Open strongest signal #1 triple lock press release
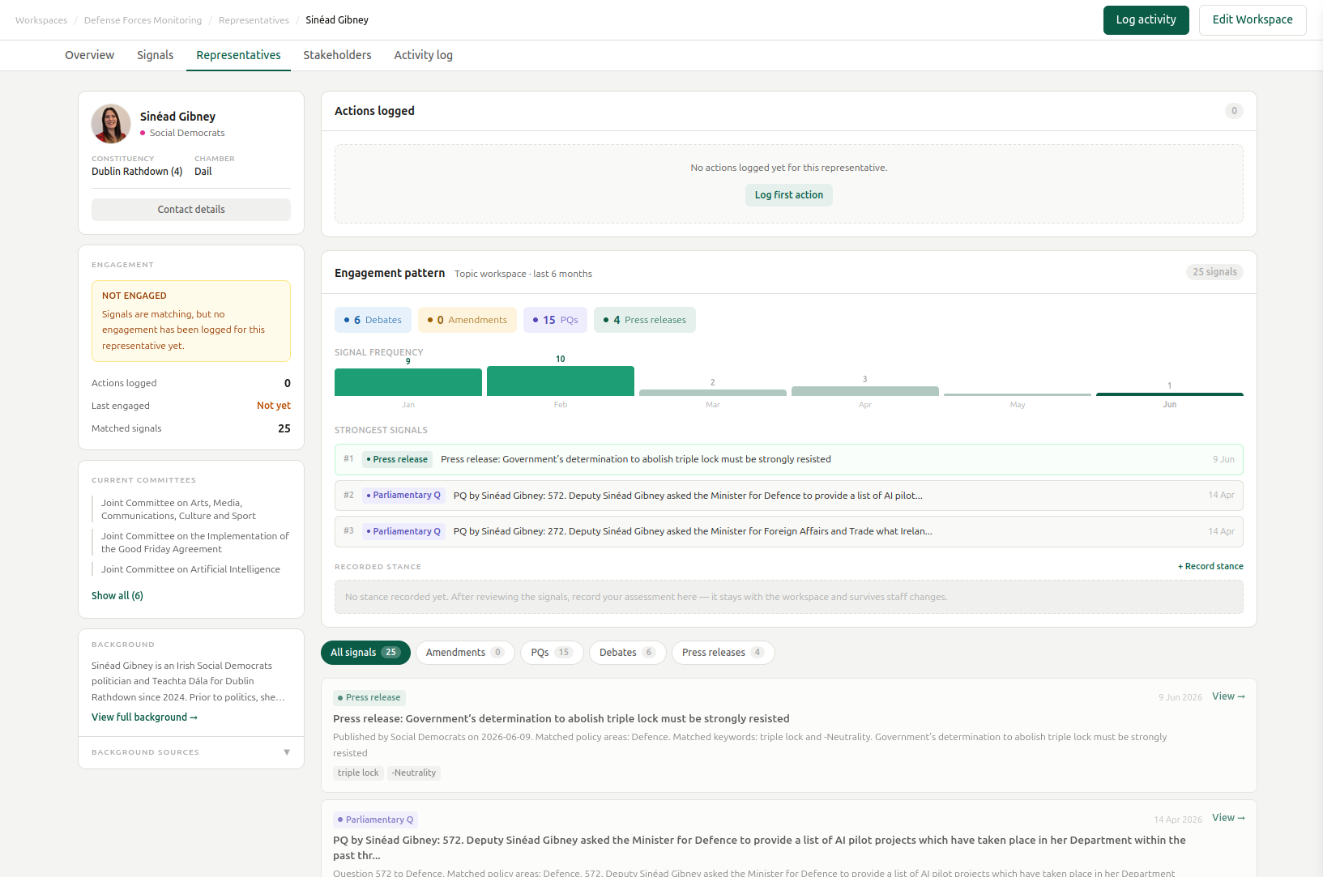 coord(789,459)
